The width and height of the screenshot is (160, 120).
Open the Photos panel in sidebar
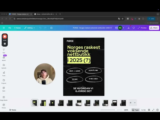(4, 106)
